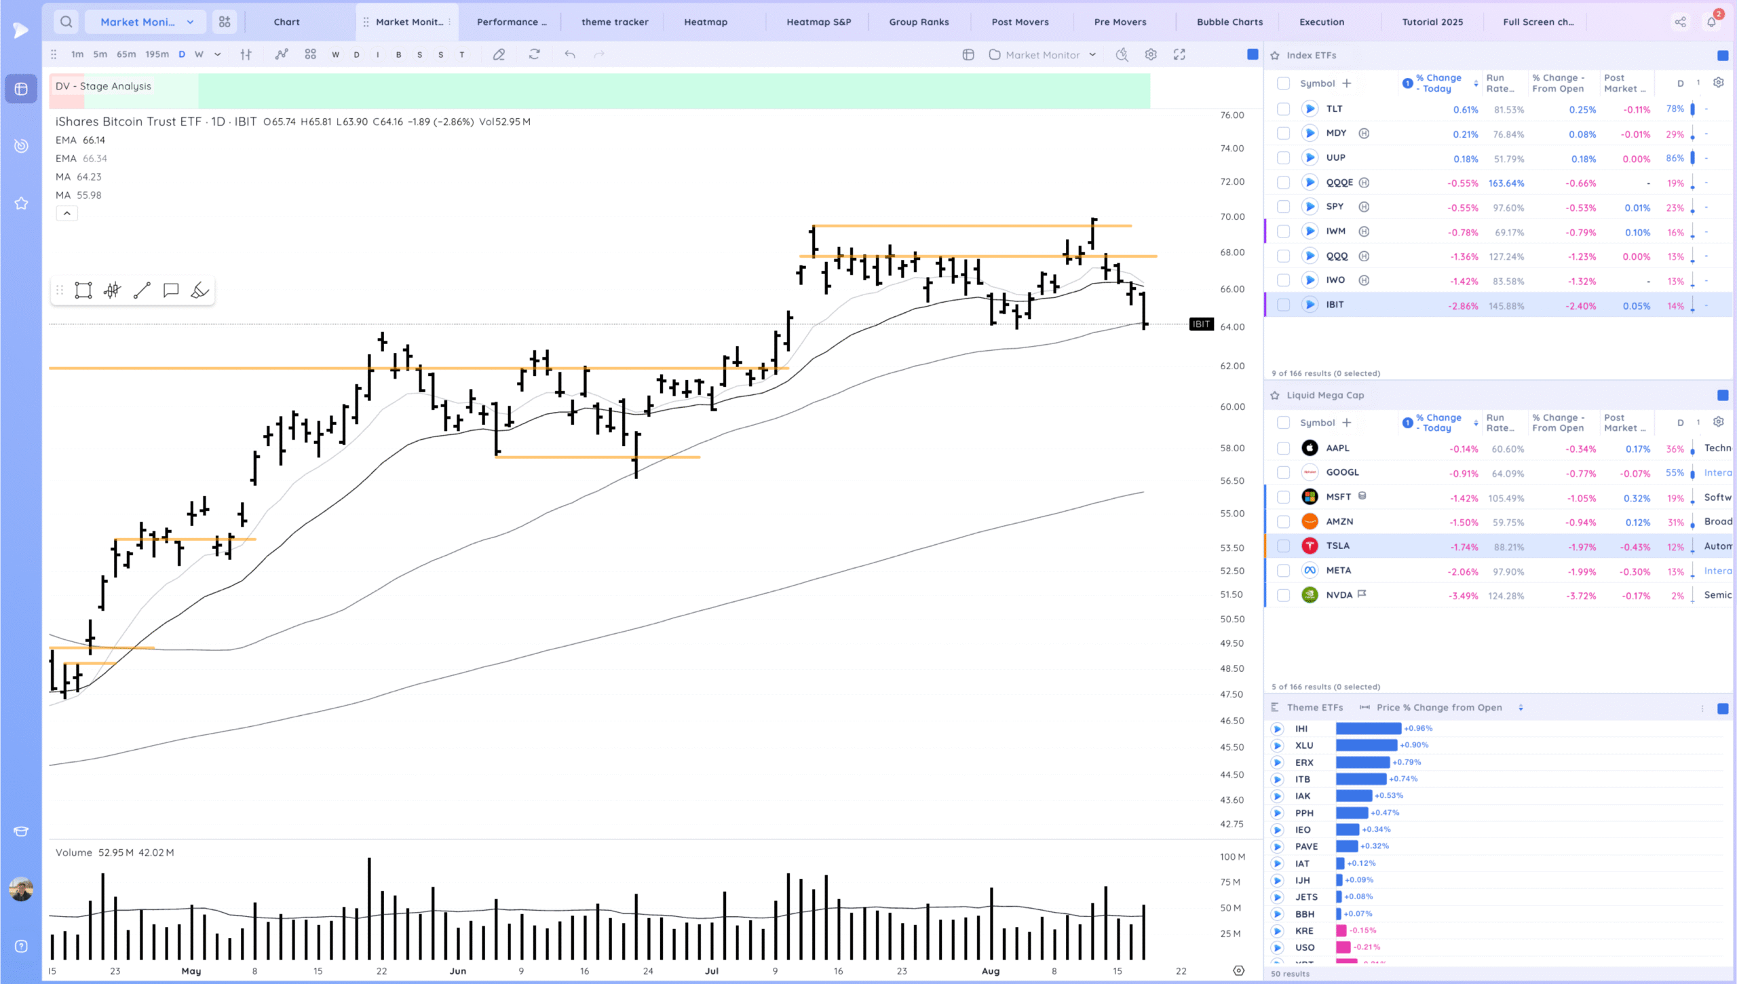Click Index ETFs blue link color square
Screen dimensions: 1737x984
click(1723, 56)
